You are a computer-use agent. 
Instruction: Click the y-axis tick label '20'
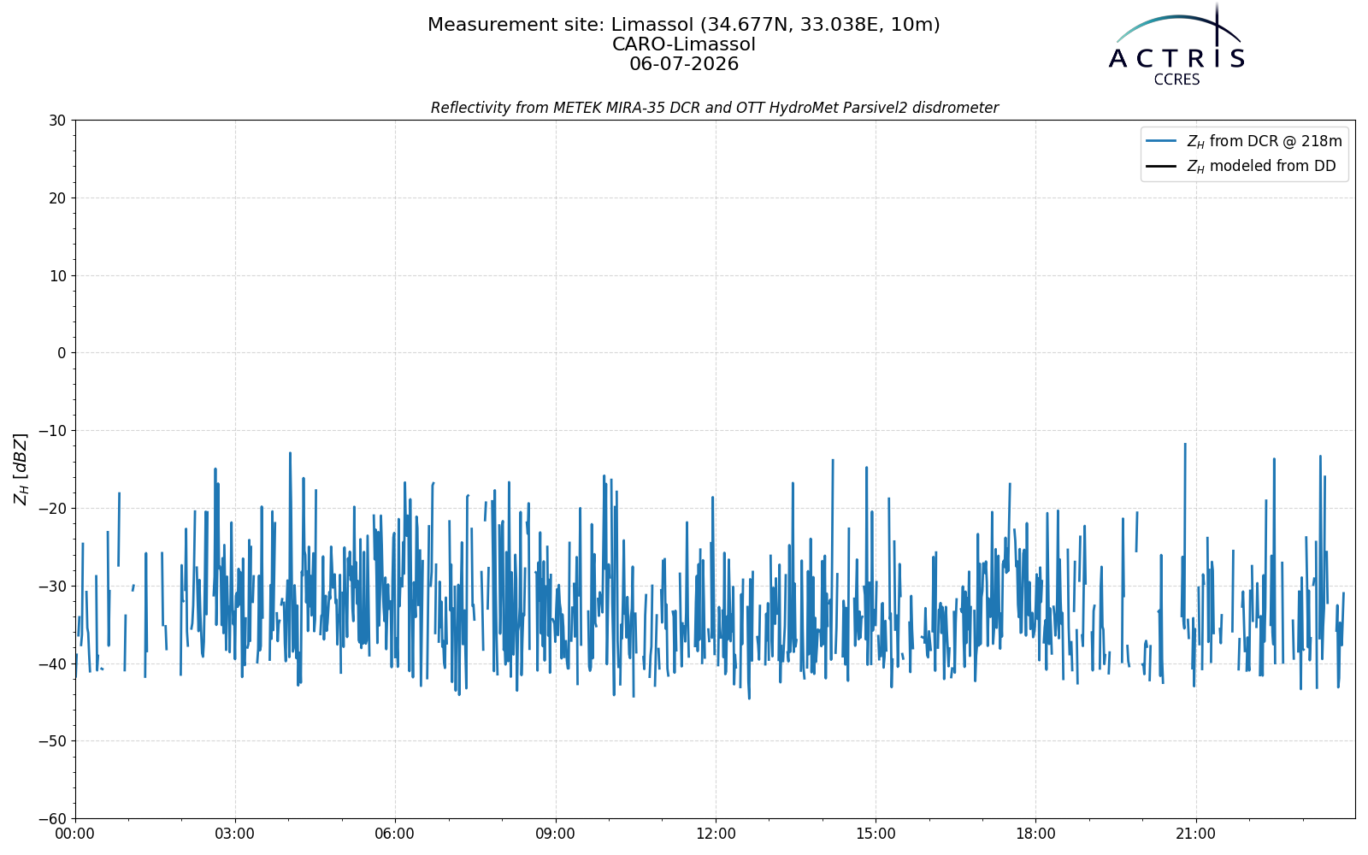click(x=57, y=198)
